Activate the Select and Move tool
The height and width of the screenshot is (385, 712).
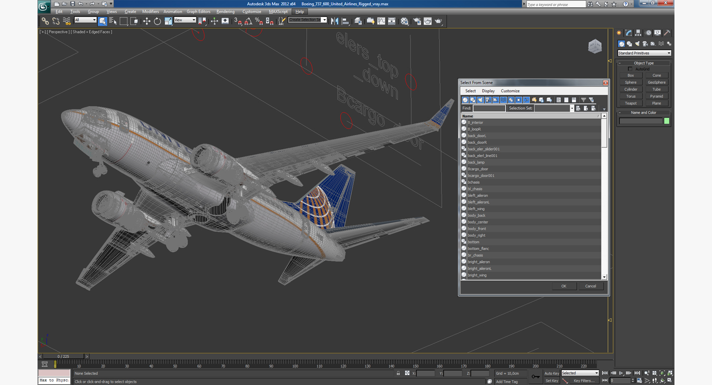click(147, 21)
